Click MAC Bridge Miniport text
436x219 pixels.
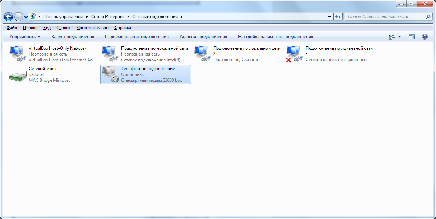pyautogui.click(x=49, y=80)
